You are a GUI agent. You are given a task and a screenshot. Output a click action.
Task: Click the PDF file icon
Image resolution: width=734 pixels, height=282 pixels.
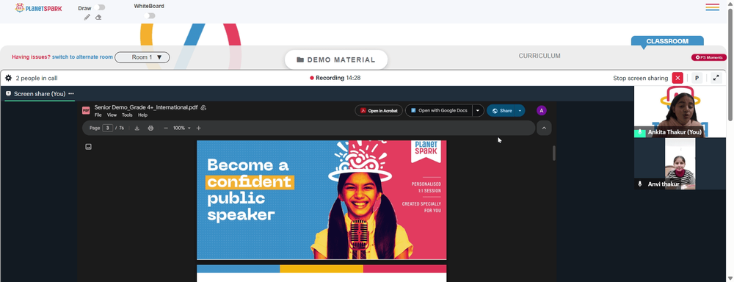(86, 111)
